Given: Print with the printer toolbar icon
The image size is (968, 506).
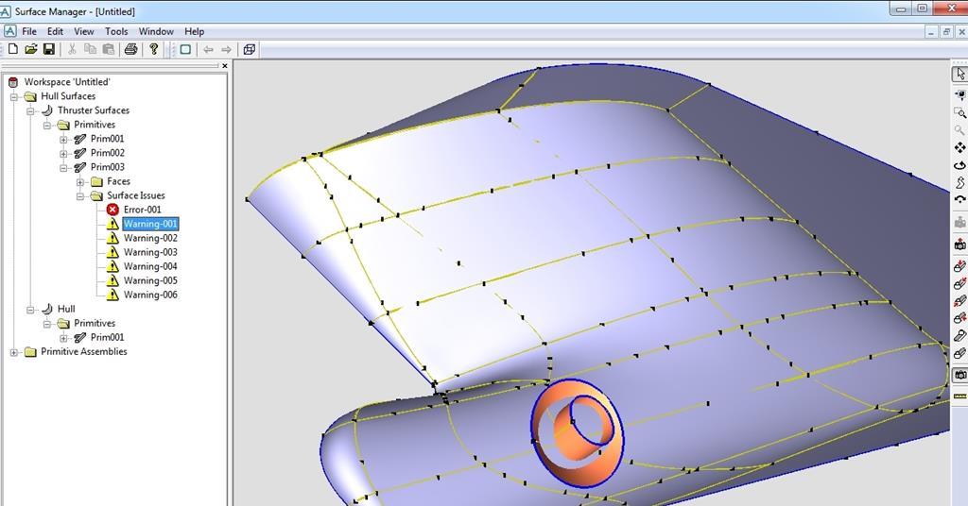Looking at the screenshot, I should click(x=131, y=49).
